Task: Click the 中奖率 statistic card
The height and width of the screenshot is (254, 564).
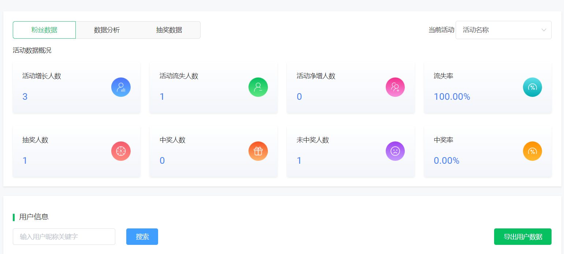Action: [x=488, y=151]
